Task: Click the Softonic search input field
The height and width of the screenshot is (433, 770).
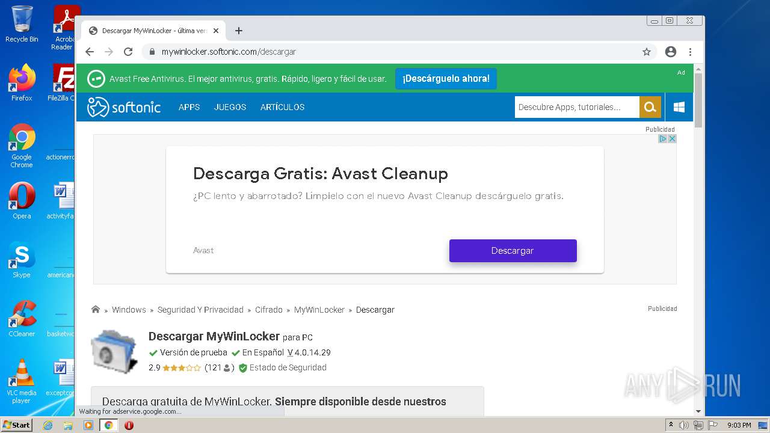Action: 576,107
